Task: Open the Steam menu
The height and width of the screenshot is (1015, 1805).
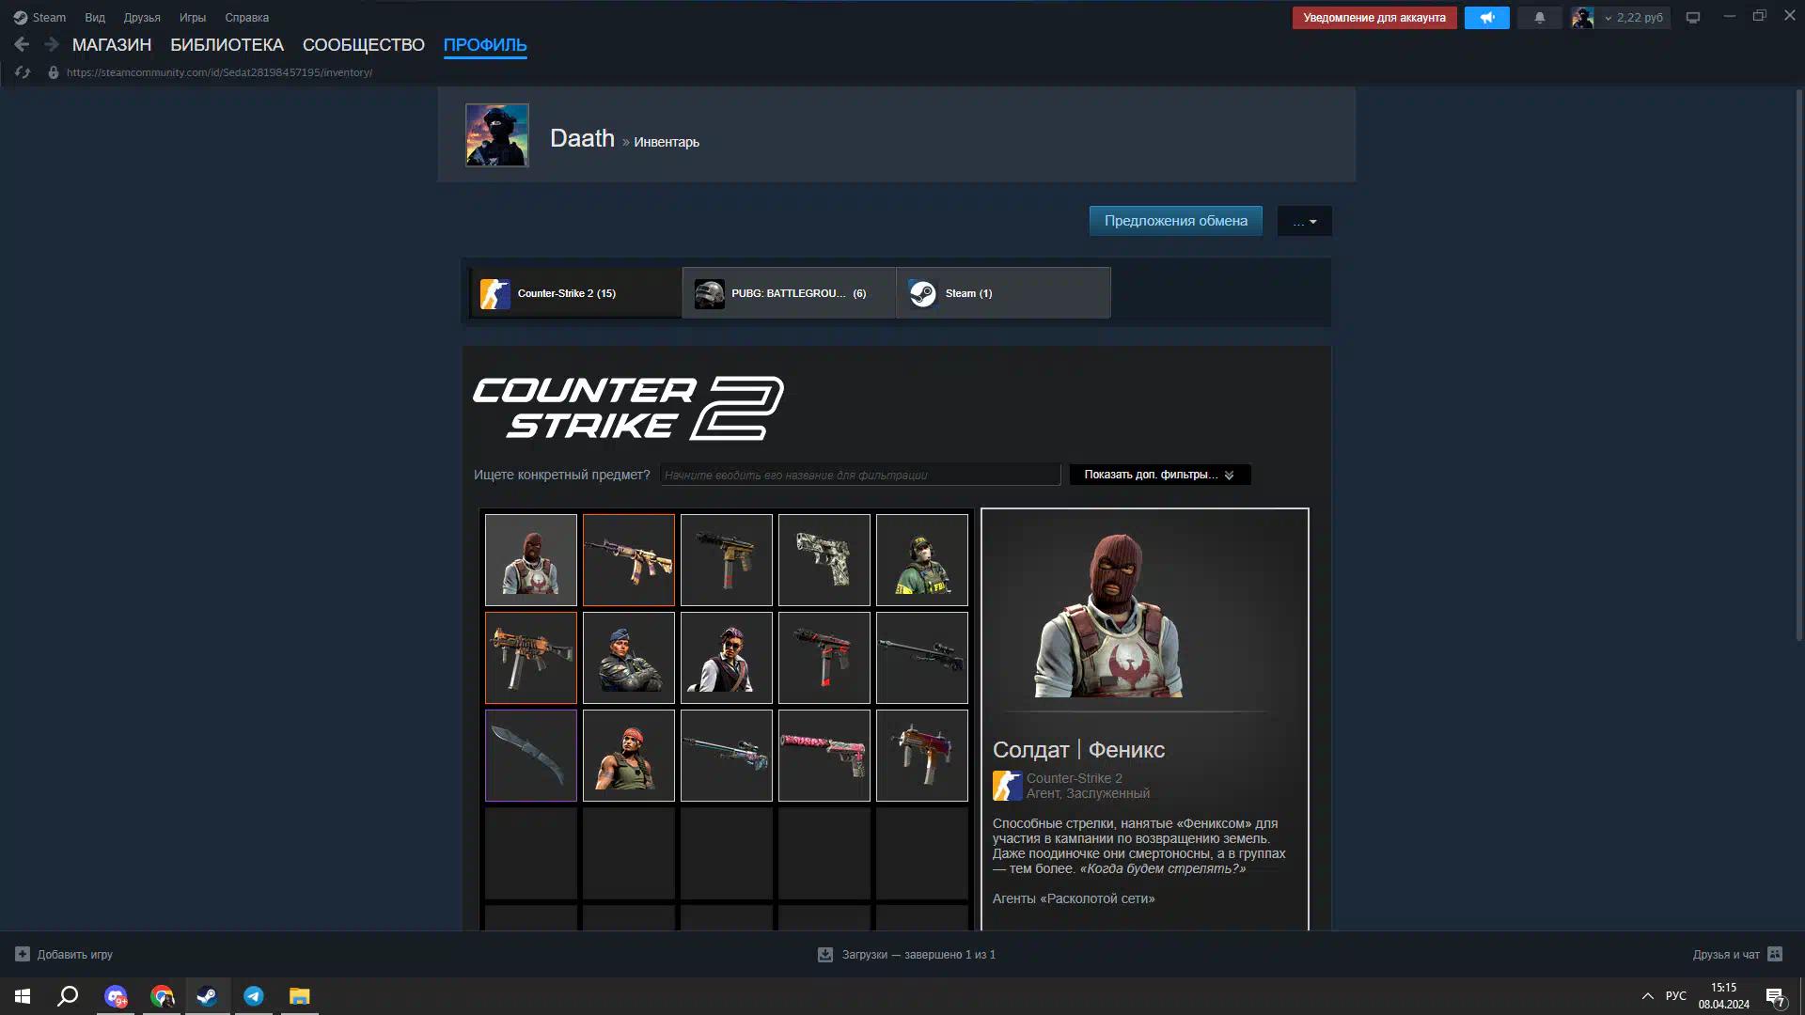Action: pos(39,18)
